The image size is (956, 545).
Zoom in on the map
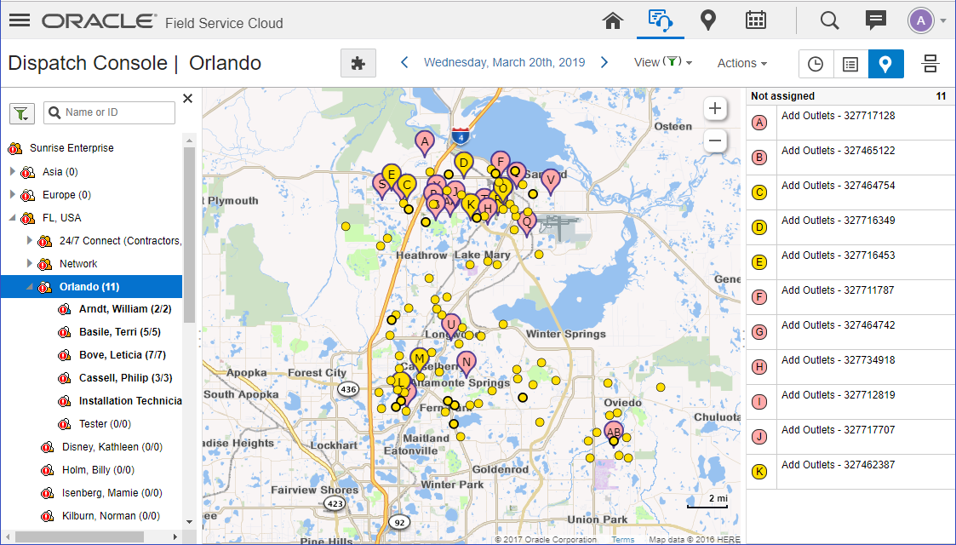[x=715, y=109]
